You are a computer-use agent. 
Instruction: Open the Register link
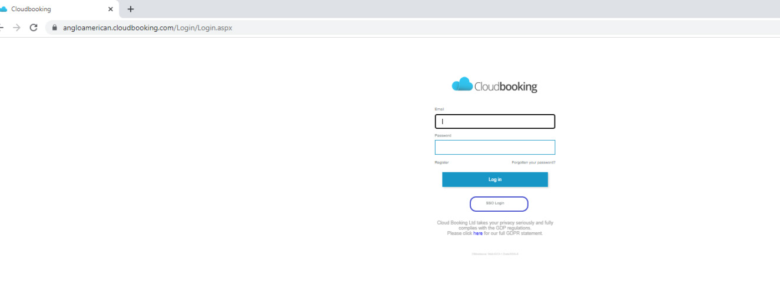(x=442, y=162)
